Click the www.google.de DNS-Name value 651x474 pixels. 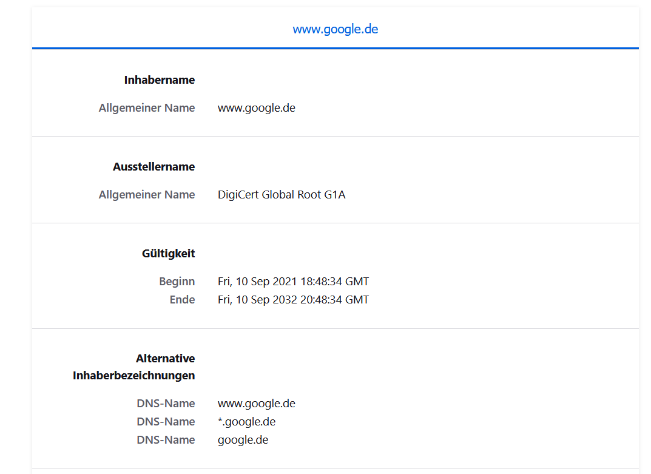pyautogui.click(x=256, y=404)
